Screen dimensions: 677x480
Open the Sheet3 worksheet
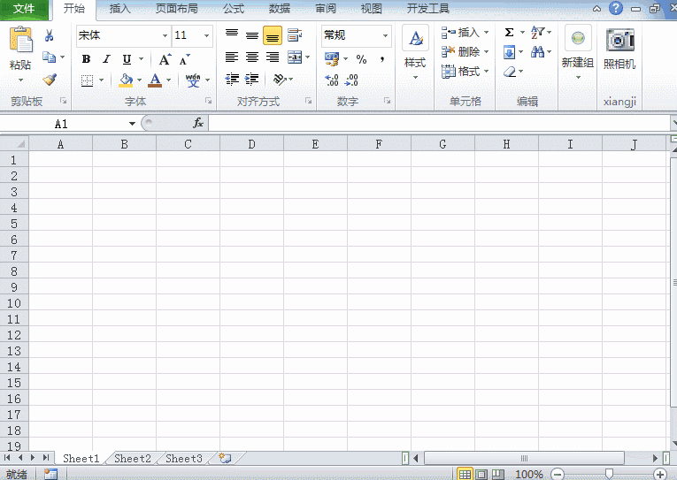tap(184, 459)
